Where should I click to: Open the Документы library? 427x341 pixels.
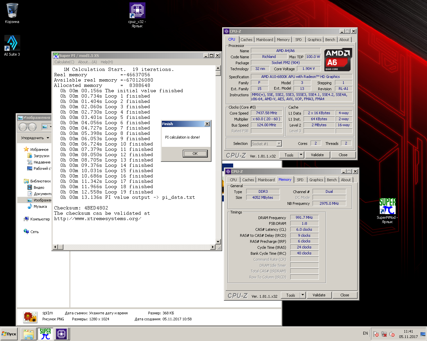point(39,194)
